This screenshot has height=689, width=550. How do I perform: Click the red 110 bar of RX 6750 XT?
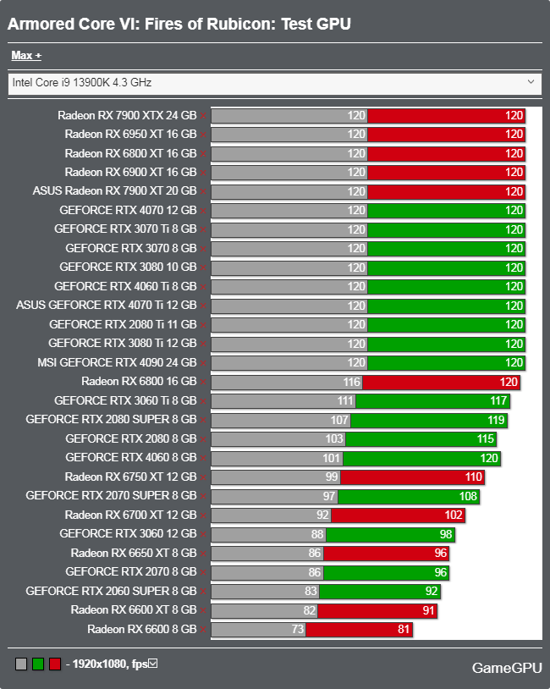(413, 477)
